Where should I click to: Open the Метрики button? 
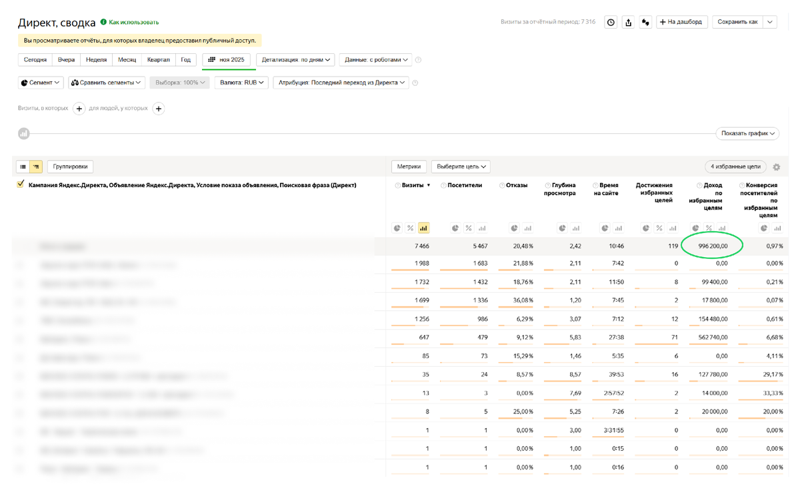(x=409, y=166)
